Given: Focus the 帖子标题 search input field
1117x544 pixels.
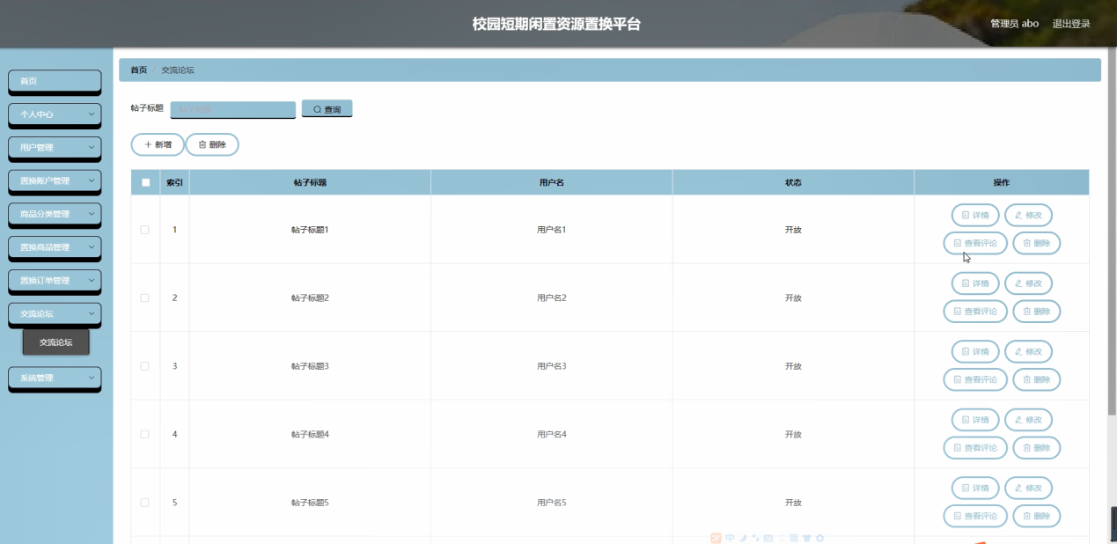Looking at the screenshot, I should coord(233,110).
